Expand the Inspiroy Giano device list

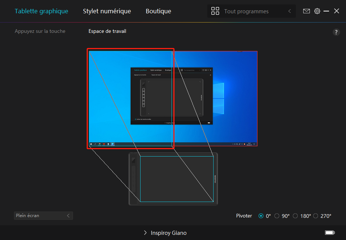[x=165, y=233]
